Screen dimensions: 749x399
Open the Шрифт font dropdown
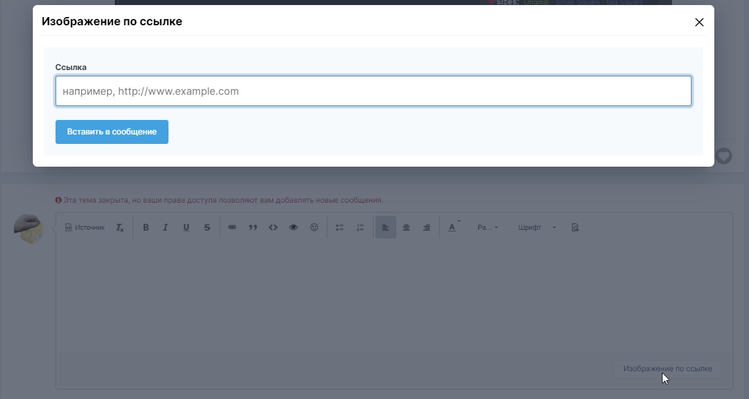click(x=536, y=227)
